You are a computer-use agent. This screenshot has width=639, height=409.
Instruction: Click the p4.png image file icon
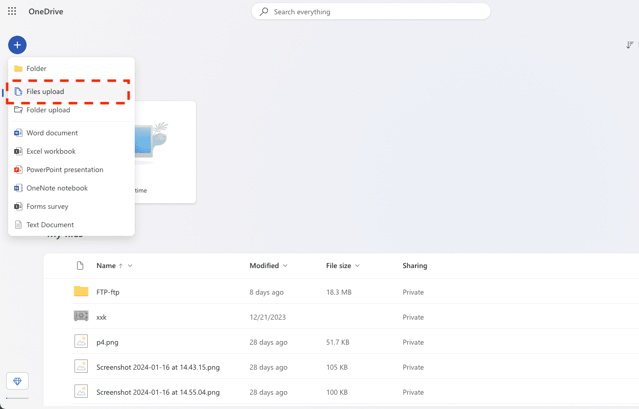(x=81, y=342)
